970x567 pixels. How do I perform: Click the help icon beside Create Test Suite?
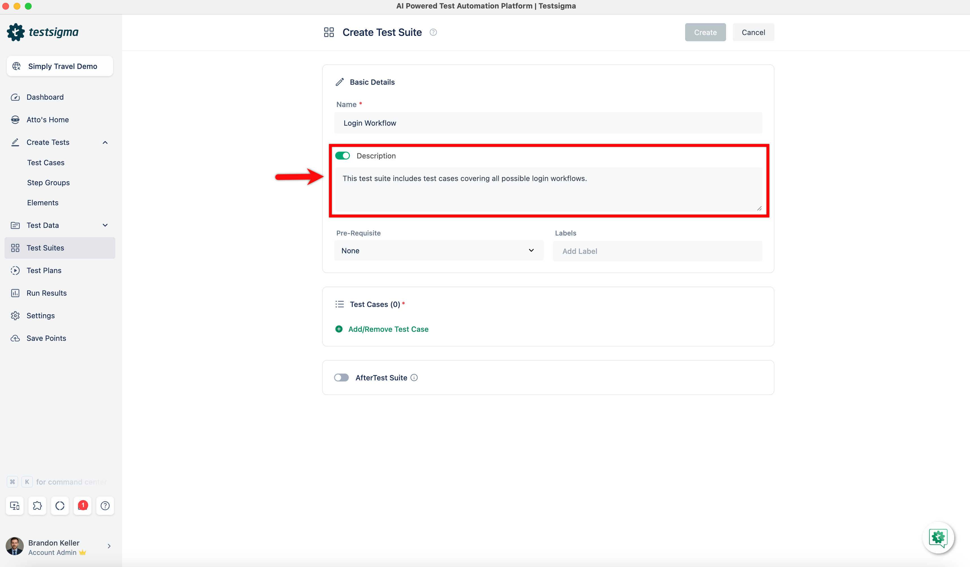tap(433, 32)
